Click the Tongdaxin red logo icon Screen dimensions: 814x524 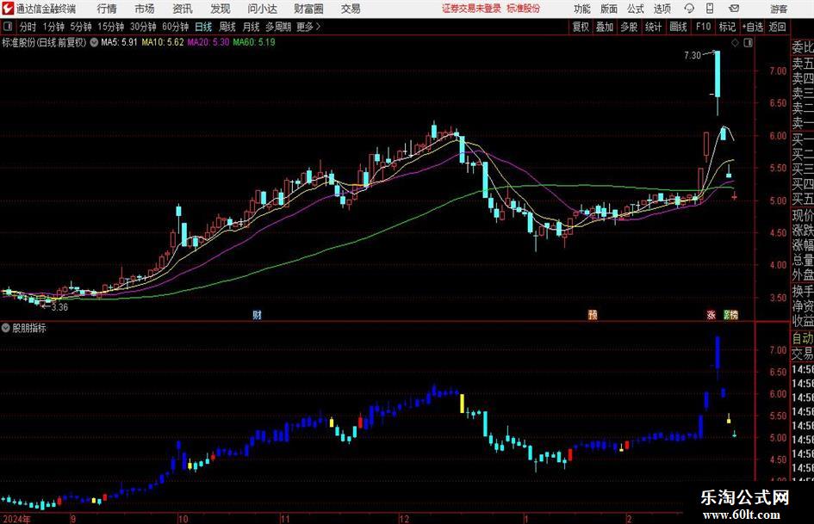[x=8, y=9]
